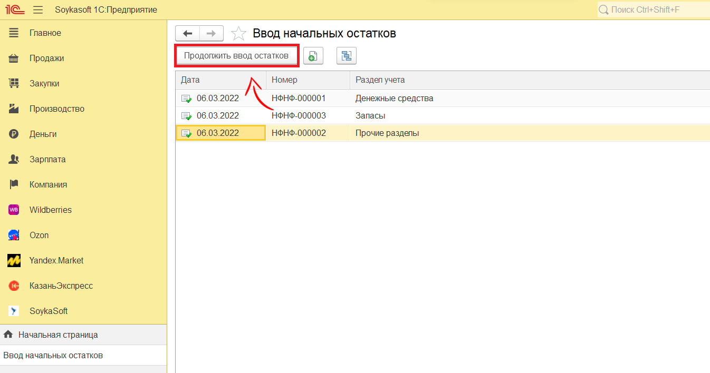Go to Начальная страница tab

click(83, 335)
